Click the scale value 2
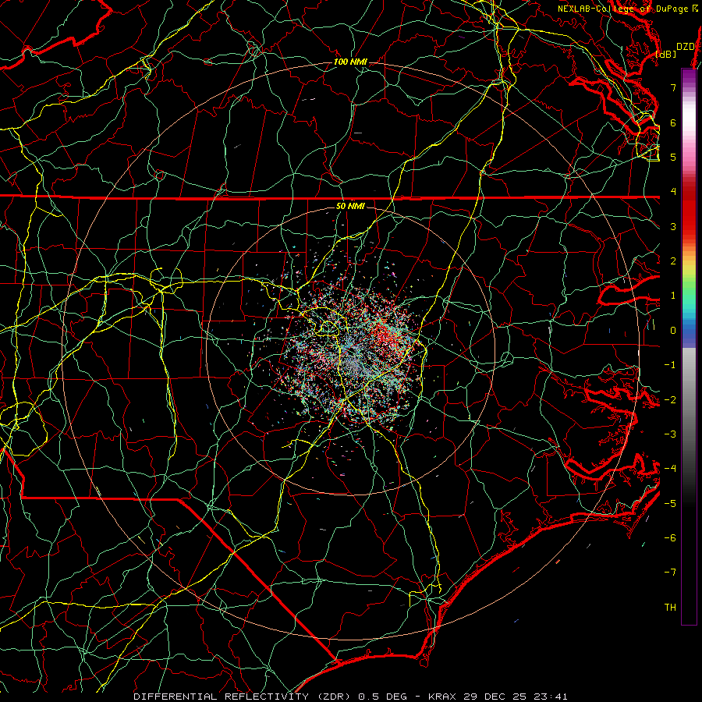This screenshot has height=702, width=702. tap(673, 261)
